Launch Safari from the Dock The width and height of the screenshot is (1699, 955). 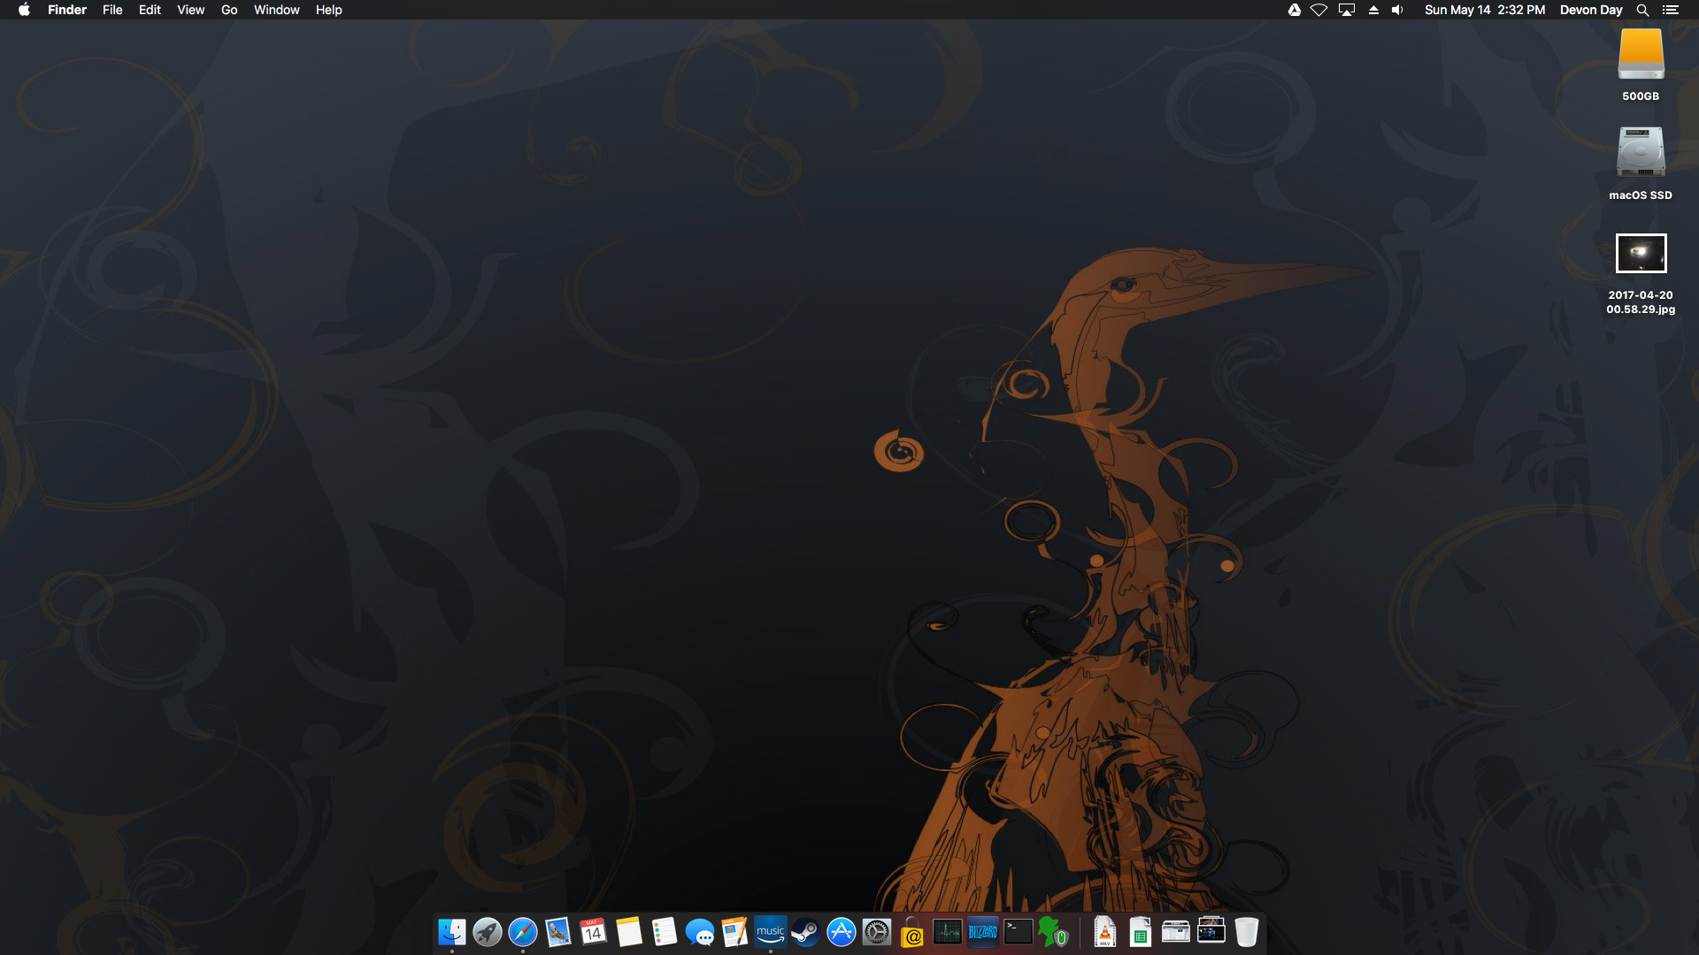click(523, 932)
